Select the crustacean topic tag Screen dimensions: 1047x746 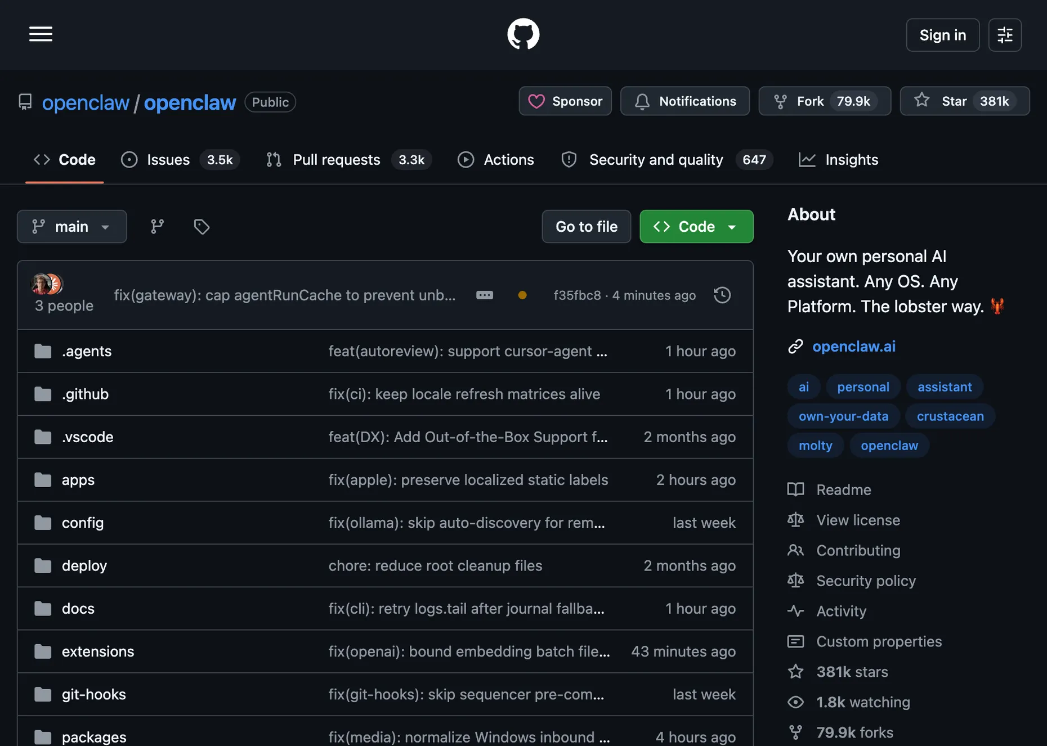(950, 416)
